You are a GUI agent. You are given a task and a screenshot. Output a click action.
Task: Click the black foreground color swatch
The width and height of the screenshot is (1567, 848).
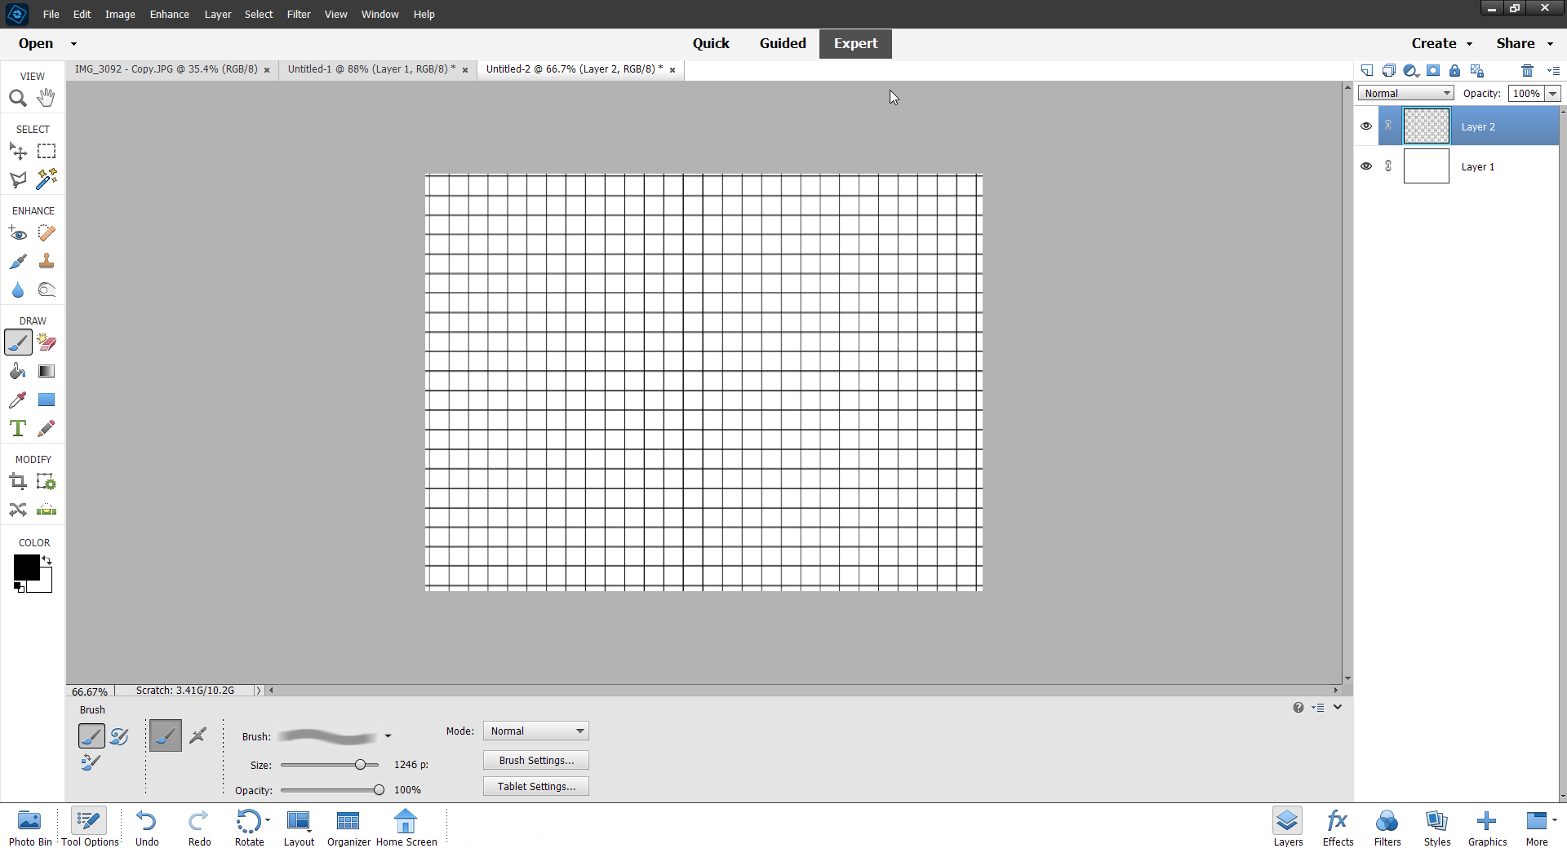tap(26, 568)
